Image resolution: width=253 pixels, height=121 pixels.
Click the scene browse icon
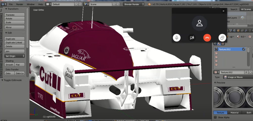pyautogui.click(x=86, y=4)
